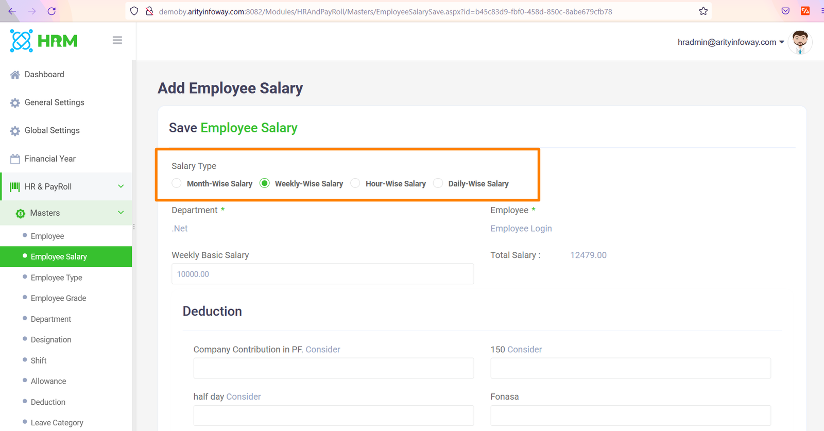Click the Weekly Basic Salary field
This screenshot has width=824, height=431.
pos(322,274)
